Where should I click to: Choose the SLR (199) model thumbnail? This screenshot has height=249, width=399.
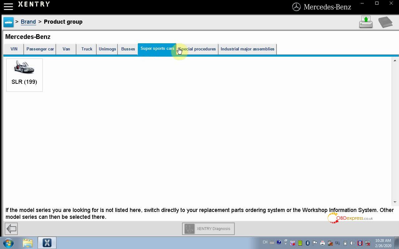pyautogui.click(x=24, y=75)
